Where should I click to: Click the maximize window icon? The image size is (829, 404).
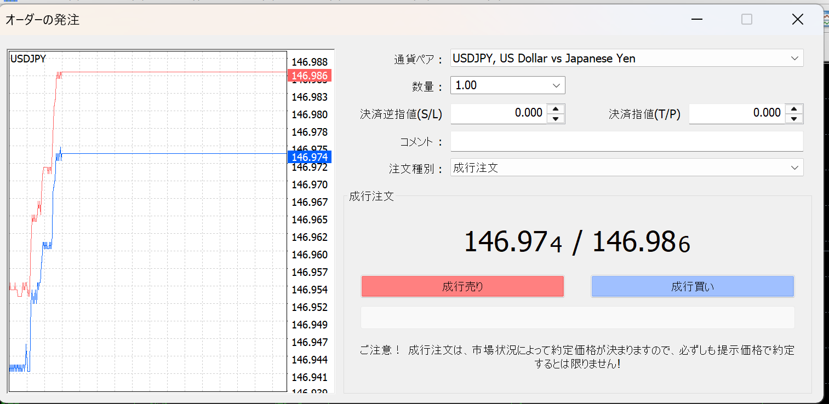click(x=746, y=20)
